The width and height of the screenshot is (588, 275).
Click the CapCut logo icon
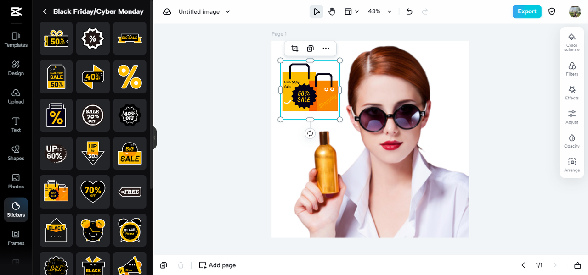coord(16,11)
